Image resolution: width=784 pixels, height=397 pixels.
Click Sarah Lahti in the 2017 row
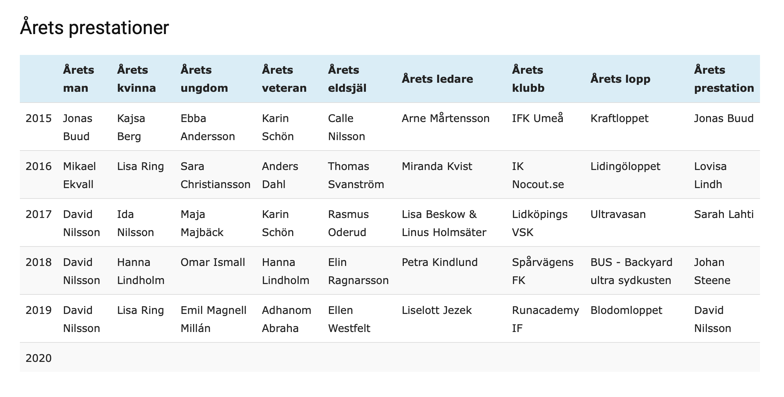pyautogui.click(x=724, y=214)
